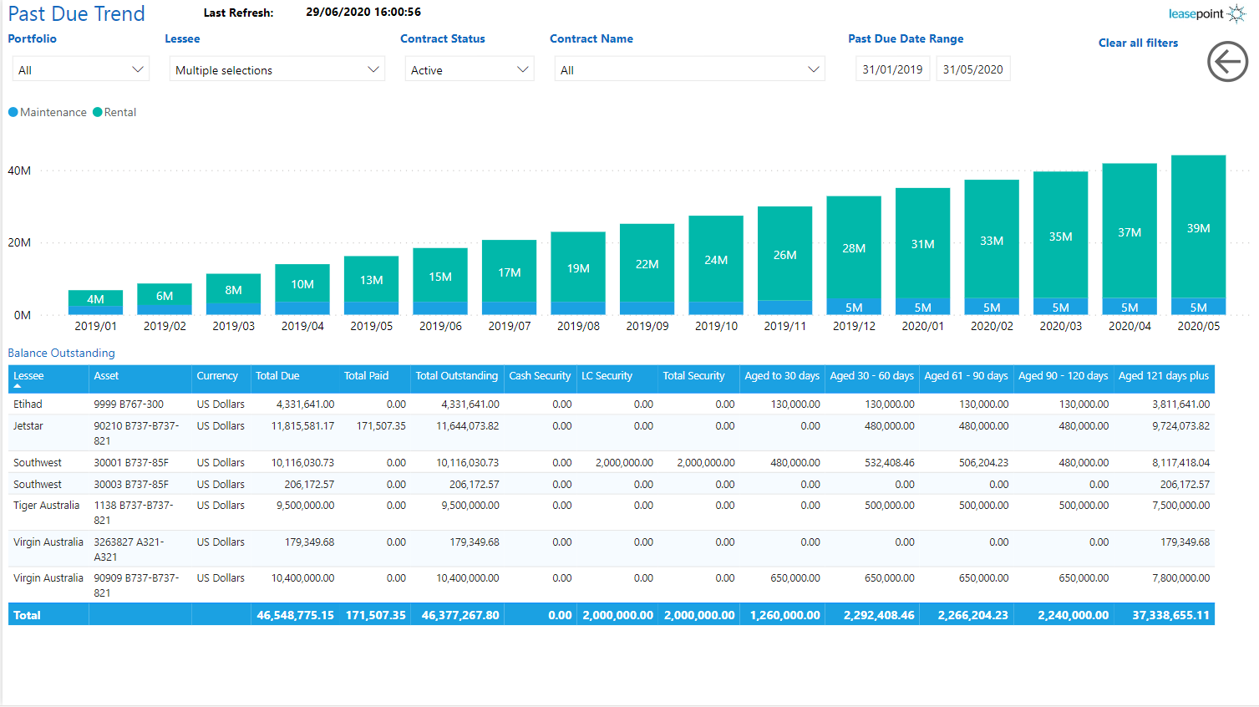Image resolution: width=1259 pixels, height=707 pixels.
Task: Click the Last Refresh timestamp value
Action: pyautogui.click(x=363, y=12)
